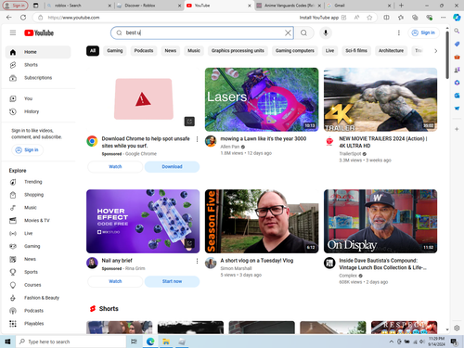464x348 pixels.
Task: Open News in Explore sidebar
Action: click(38, 259)
